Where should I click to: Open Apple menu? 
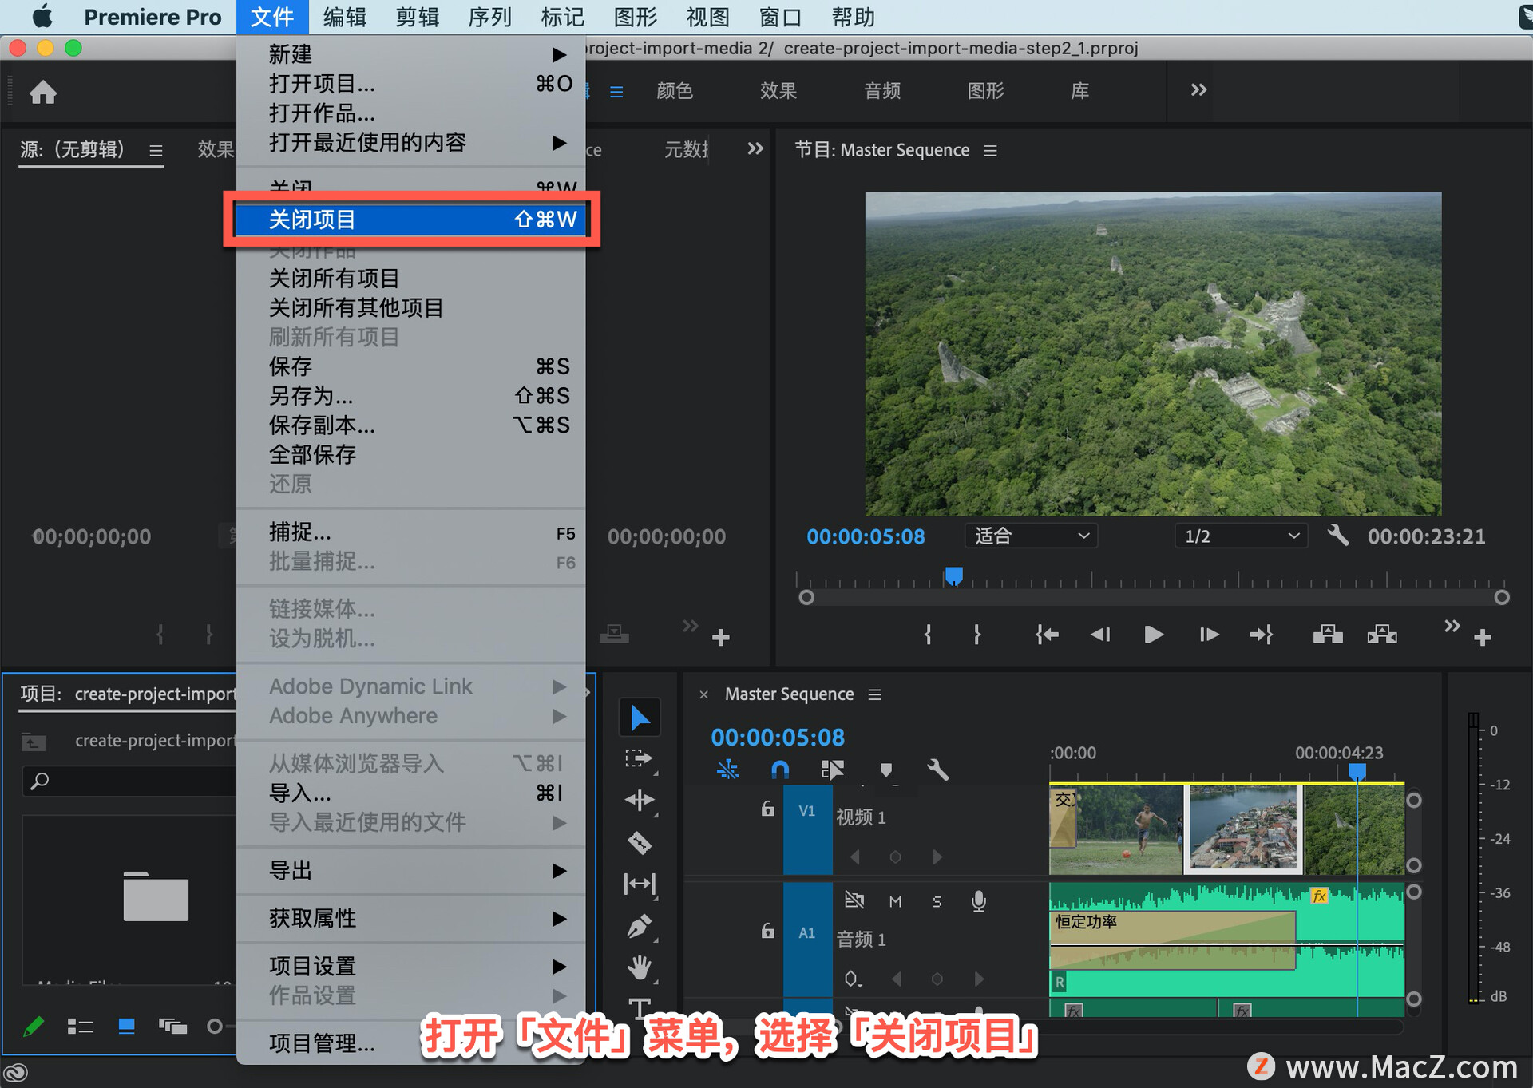[42, 16]
